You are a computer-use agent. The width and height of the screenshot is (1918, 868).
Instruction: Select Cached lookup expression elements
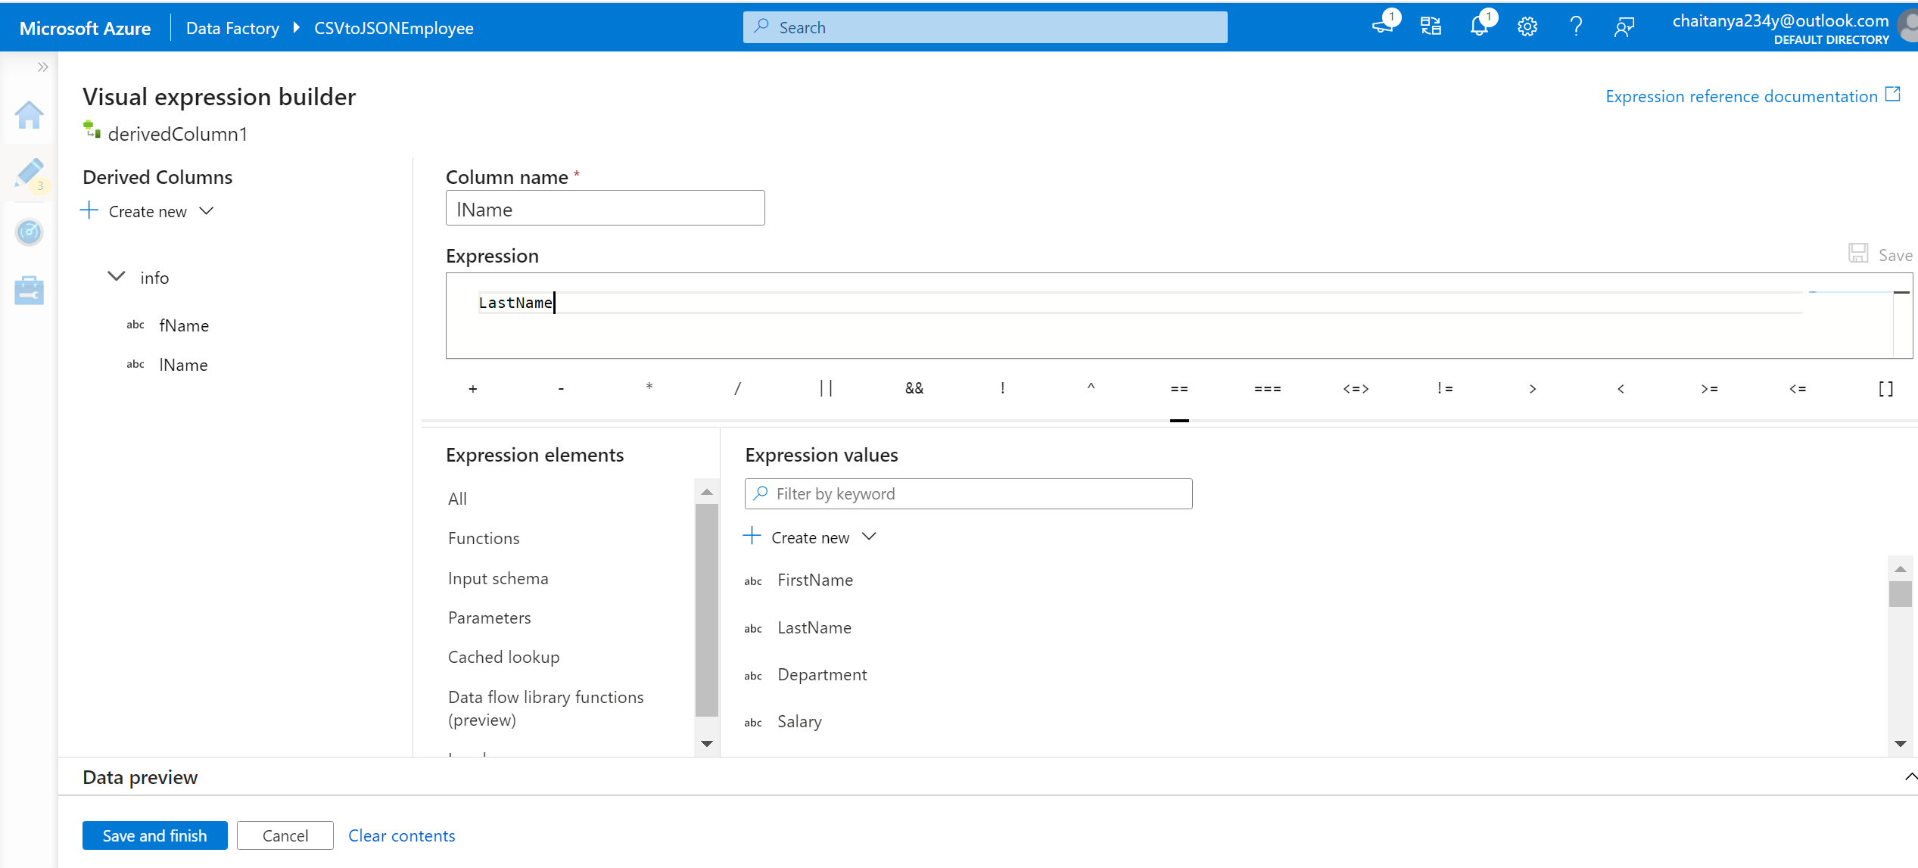[503, 657]
